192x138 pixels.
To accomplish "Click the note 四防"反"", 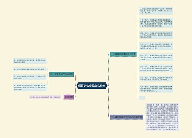I will (156, 58).
